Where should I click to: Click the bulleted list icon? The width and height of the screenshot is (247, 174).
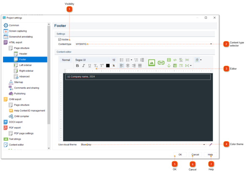pos(122,60)
